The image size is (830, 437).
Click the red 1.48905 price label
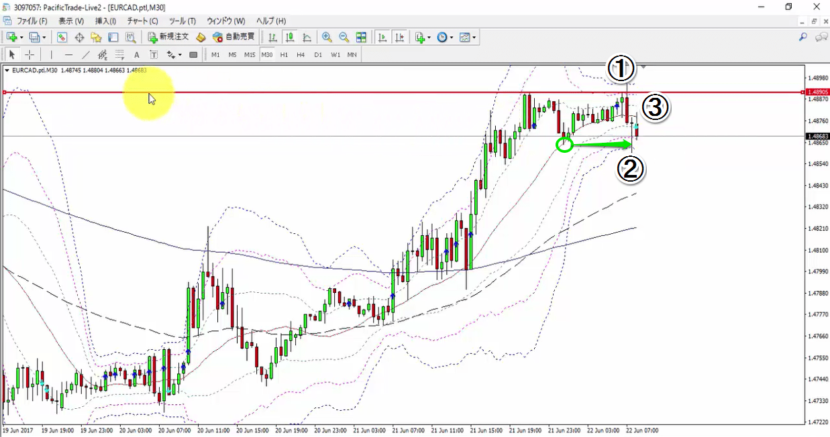pyautogui.click(x=818, y=92)
